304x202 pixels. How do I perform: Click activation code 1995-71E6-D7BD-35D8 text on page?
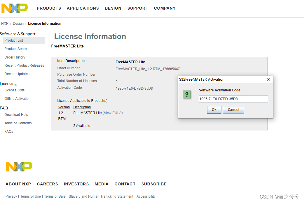click(134, 88)
